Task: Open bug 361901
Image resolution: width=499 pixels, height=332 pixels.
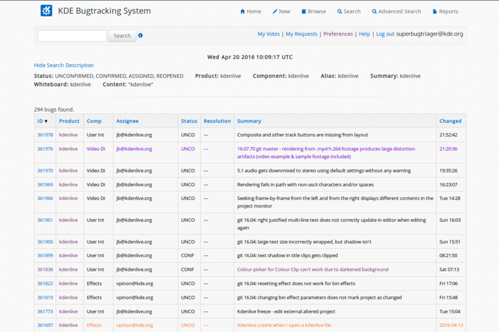Action: (x=45, y=220)
